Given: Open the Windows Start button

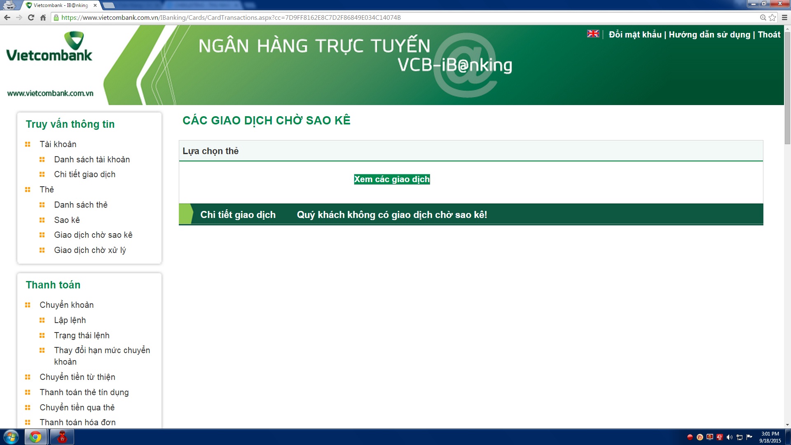Looking at the screenshot, I should [11, 437].
